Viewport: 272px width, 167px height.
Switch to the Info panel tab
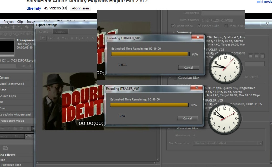coord(17,136)
